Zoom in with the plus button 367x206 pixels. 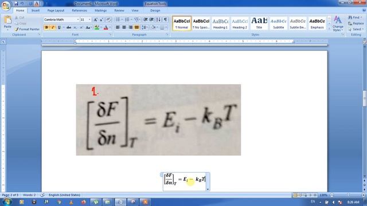coord(363,195)
